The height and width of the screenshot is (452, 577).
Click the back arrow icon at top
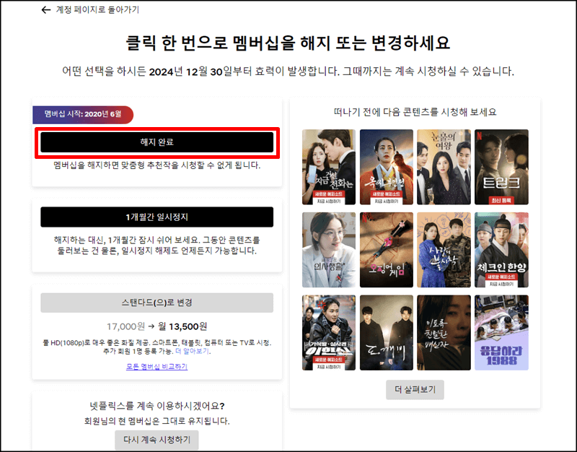coord(45,10)
